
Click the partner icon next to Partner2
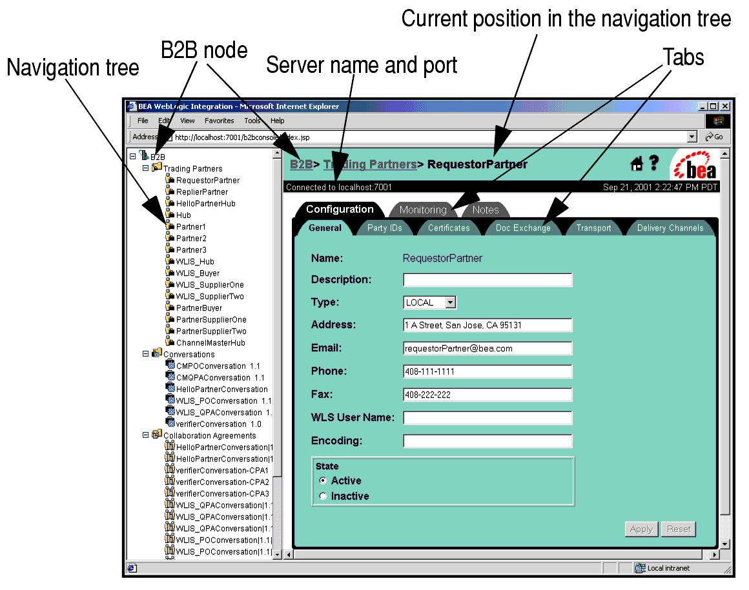coord(170,237)
